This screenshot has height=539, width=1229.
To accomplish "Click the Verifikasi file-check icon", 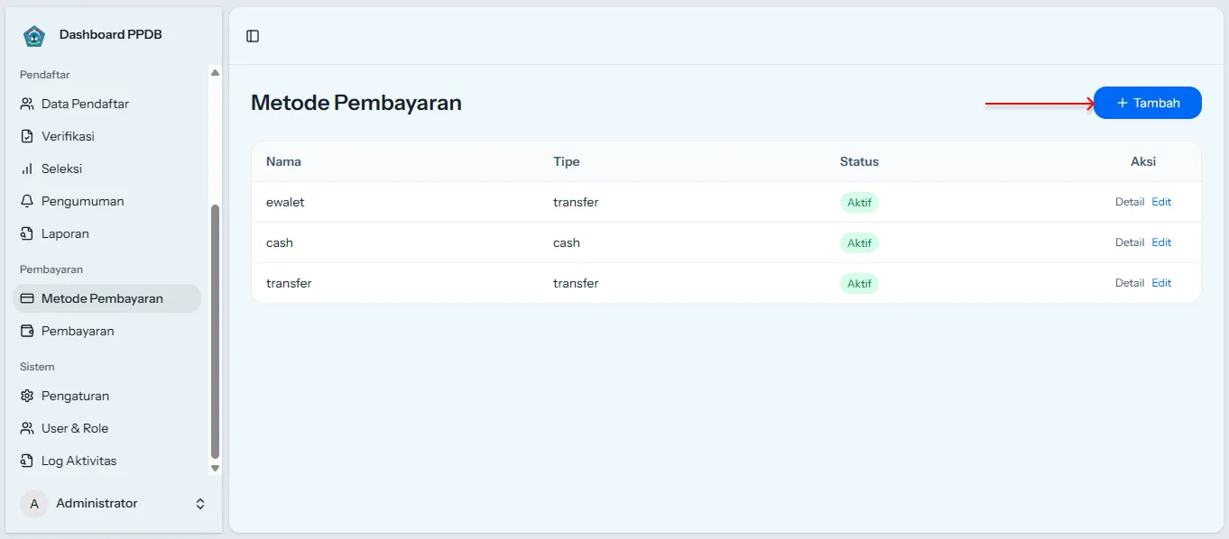I will pos(27,136).
